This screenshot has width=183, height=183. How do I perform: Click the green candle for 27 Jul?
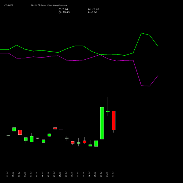pyautogui.click(x=96, y=143)
